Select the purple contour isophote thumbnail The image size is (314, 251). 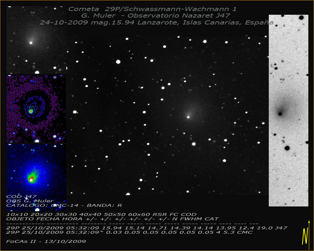point(36,109)
